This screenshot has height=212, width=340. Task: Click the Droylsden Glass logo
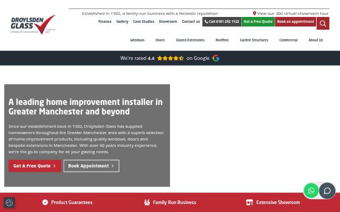(33, 24)
